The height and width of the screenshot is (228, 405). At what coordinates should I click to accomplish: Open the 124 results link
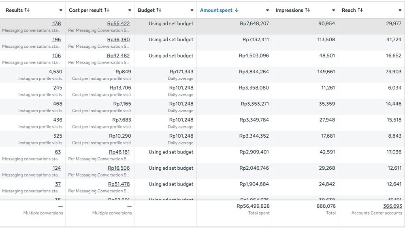(57, 168)
